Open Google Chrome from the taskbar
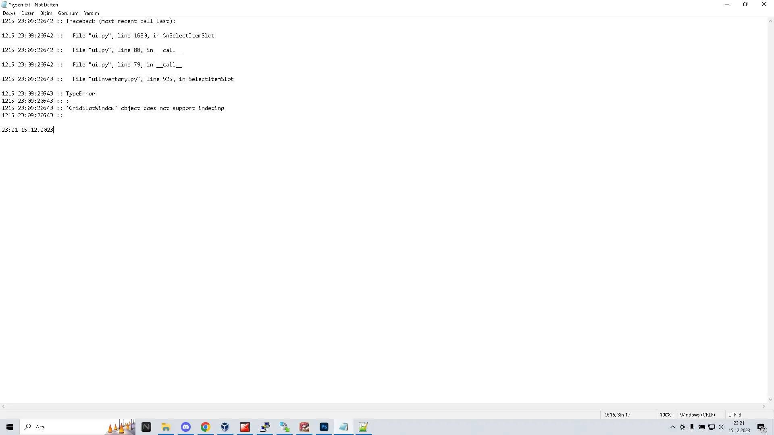Image resolution: width=774 pixels, height=435 pixels. point(206,427)
